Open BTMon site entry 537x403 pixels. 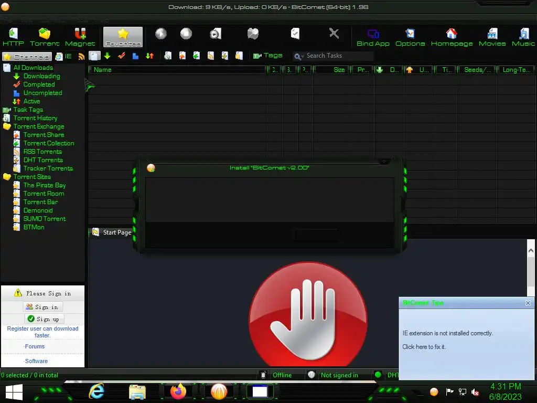pyautogui.click(x=34, y=227)
